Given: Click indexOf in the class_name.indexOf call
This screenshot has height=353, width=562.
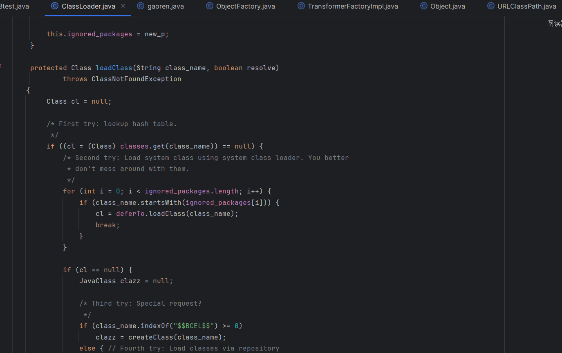Looking at the screenshot, I should (155, 326).
